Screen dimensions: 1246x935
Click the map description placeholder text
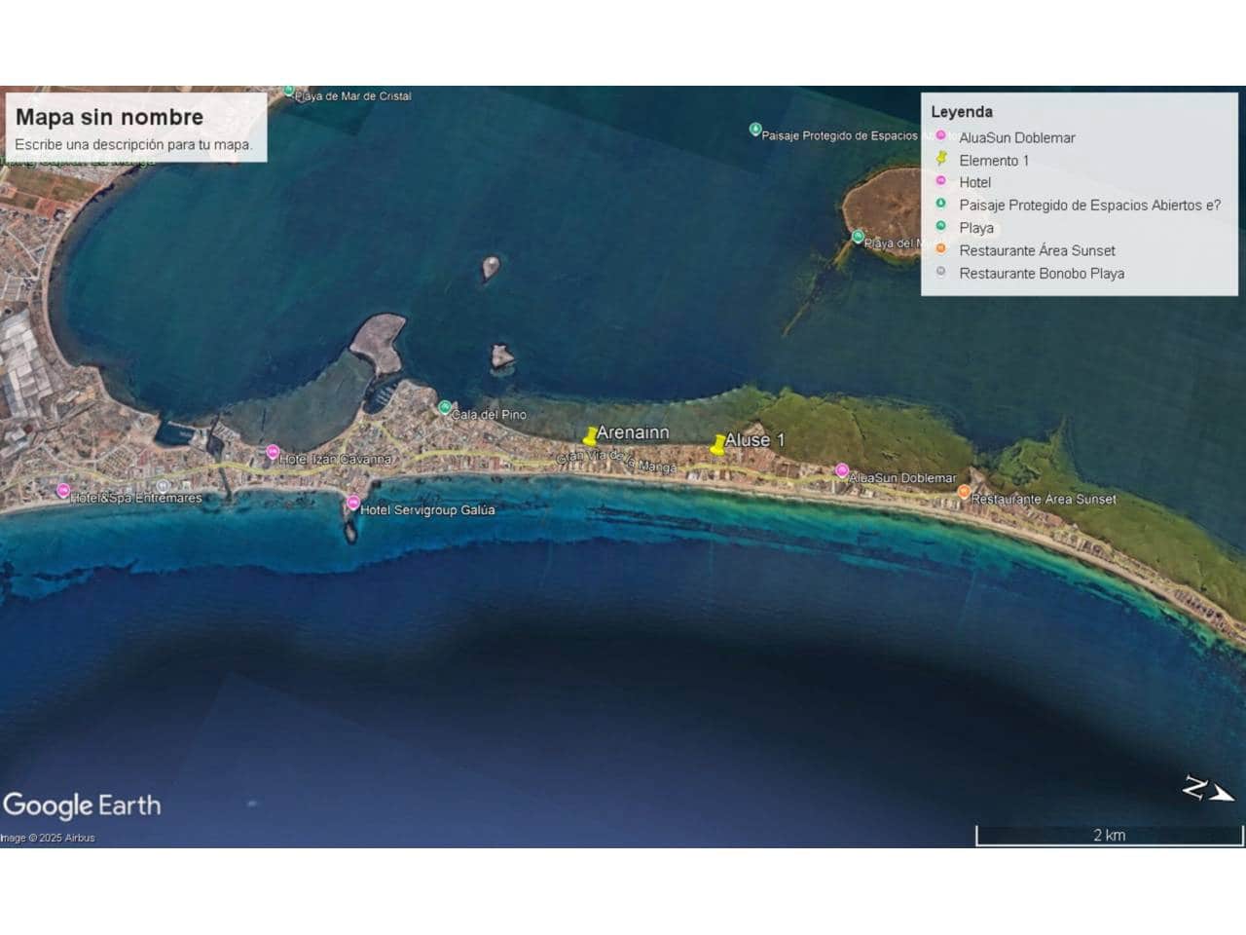click(133, 145)
